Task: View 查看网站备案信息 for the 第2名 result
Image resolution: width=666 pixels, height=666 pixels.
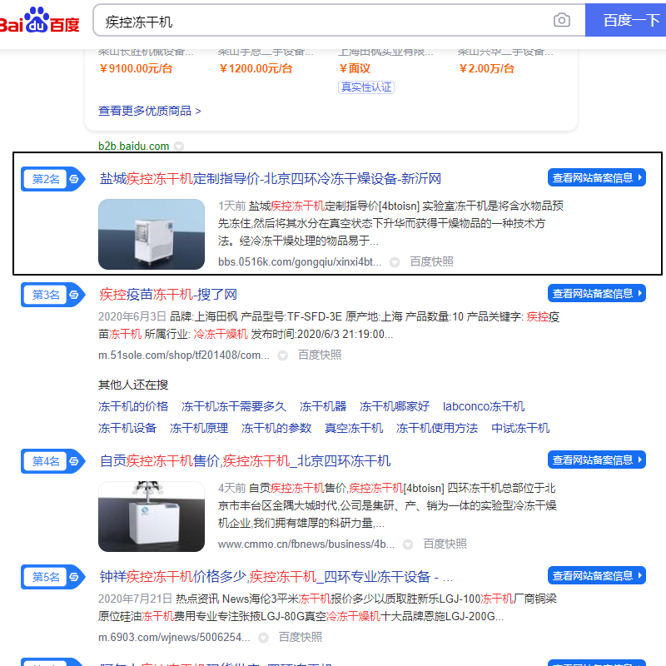Action: pyautogui.click(x=596, y=177)
